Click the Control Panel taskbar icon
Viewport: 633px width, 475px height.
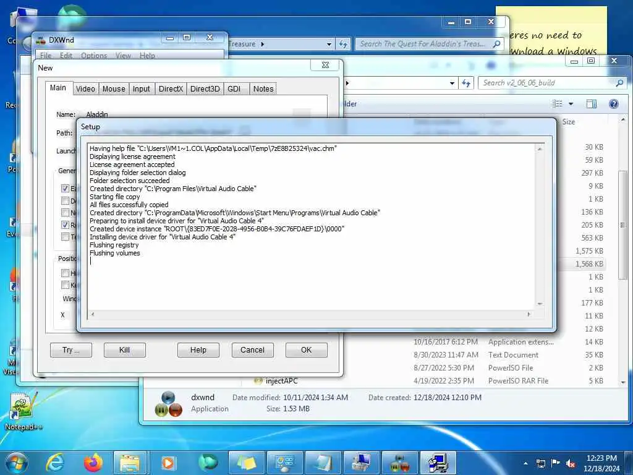tap(284, 463)
